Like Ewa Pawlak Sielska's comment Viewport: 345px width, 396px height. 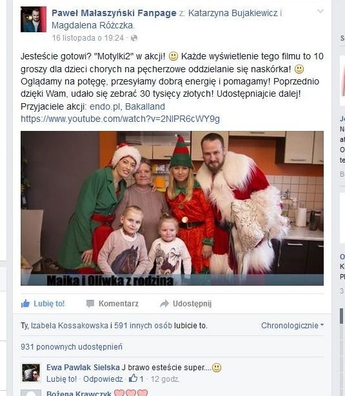(61, 379)
